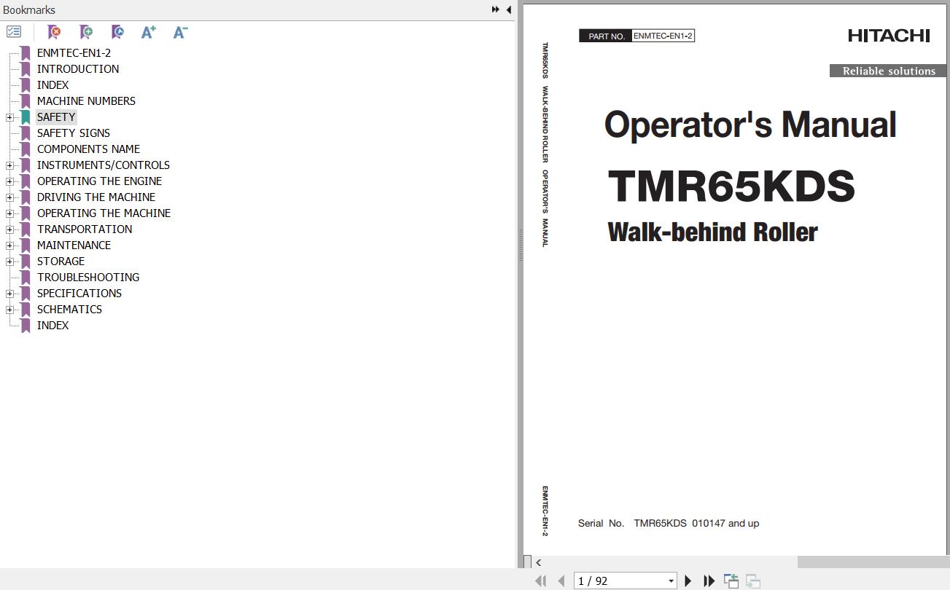Open the SPECIFICATIONS bookmark

[x=79, y=294]
